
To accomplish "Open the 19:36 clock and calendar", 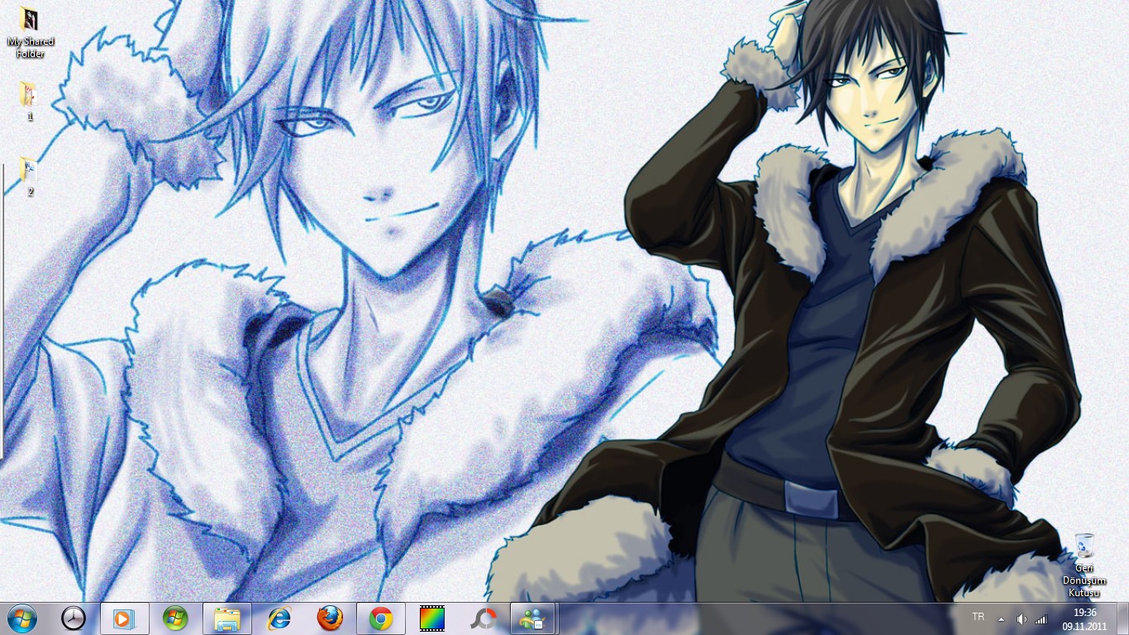I will coord(1084,618).
